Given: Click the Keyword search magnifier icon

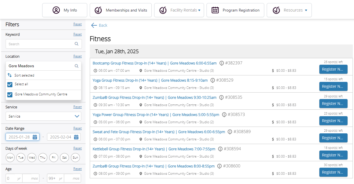Looking at the screenshot, I should [77, 44].
